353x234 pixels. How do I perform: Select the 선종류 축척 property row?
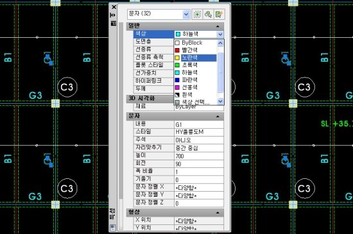pos(154,58)
